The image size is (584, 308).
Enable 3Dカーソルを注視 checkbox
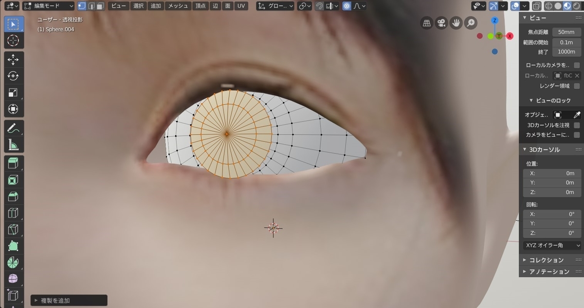click(x=577, y=125)
